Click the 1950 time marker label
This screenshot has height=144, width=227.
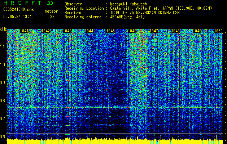[218, 31]
